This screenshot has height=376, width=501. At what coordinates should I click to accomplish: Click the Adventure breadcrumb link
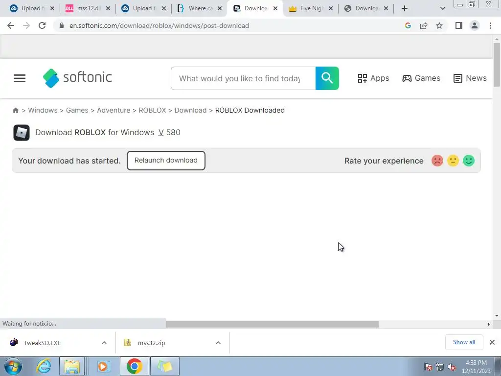pyautogui.click(x=114, y=110)
